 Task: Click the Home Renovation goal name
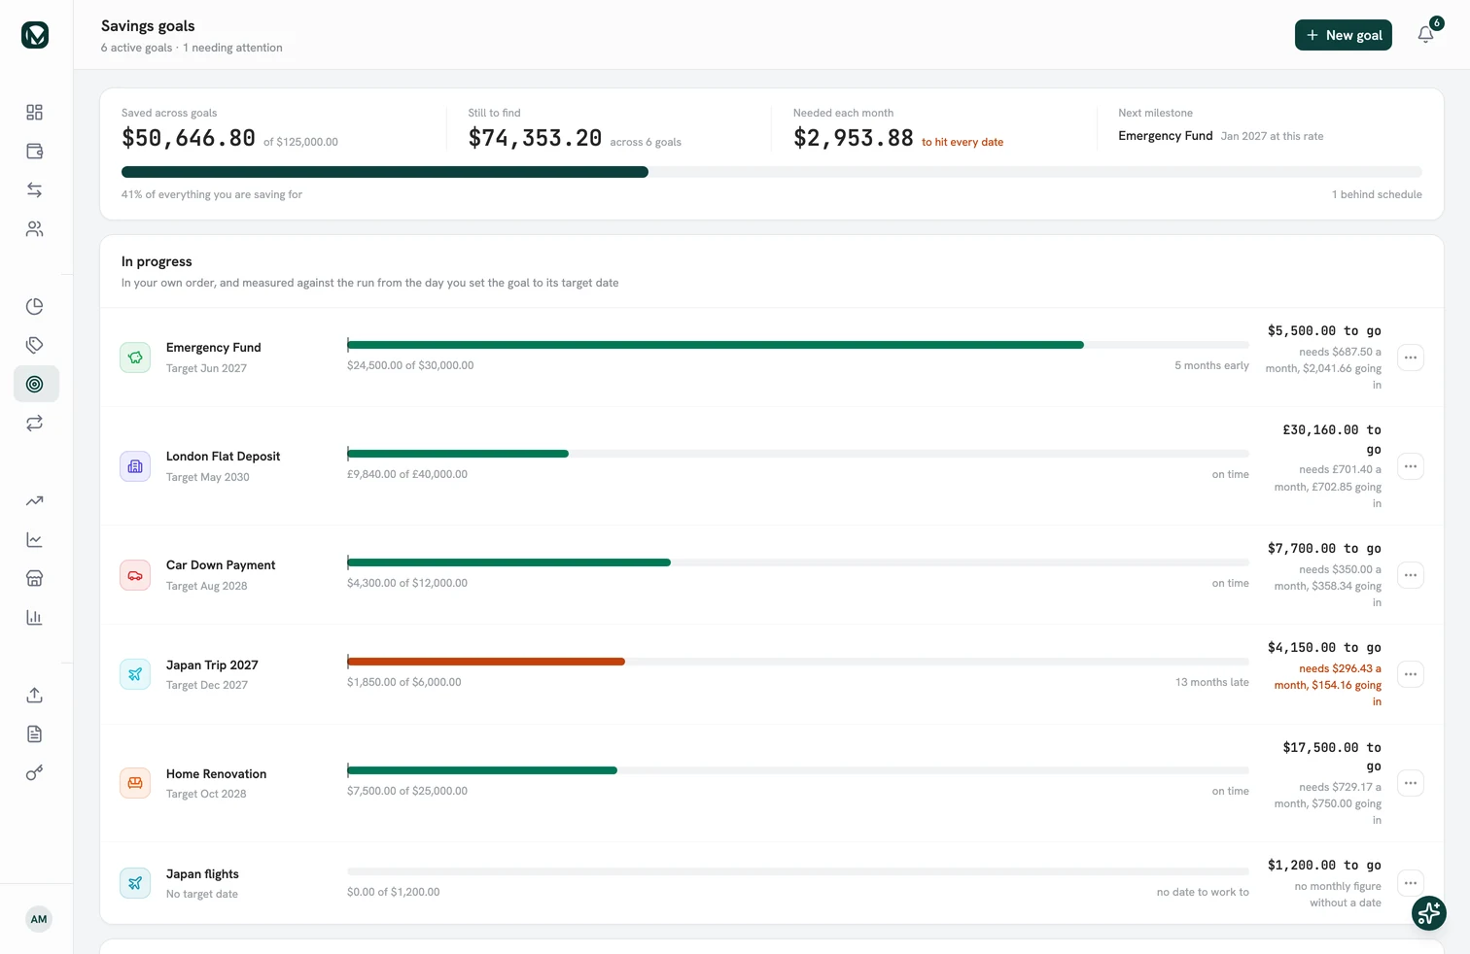[x=216, y=774]
